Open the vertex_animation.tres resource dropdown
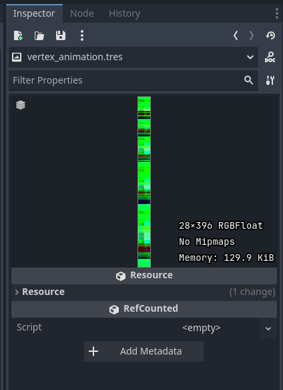283x390 pixels. pos(133,57)
